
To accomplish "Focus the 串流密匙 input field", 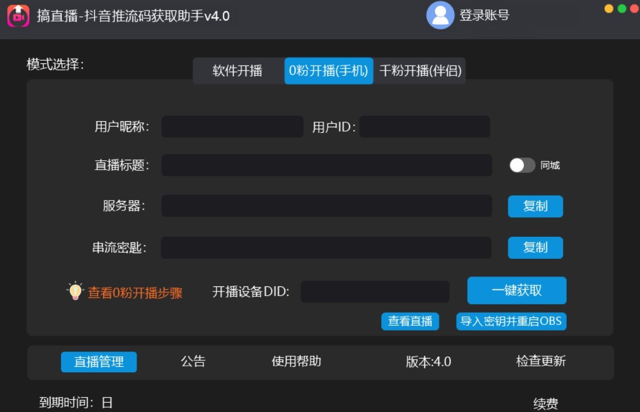I will [x=326, y=247].
